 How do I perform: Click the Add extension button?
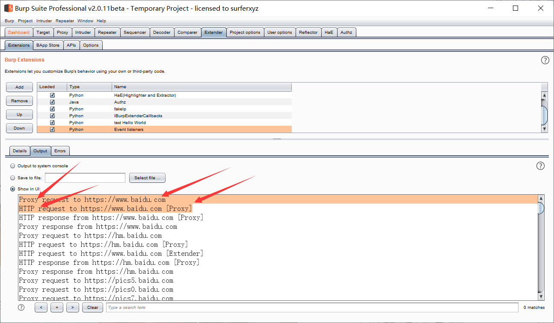click(x=20, y=87)
